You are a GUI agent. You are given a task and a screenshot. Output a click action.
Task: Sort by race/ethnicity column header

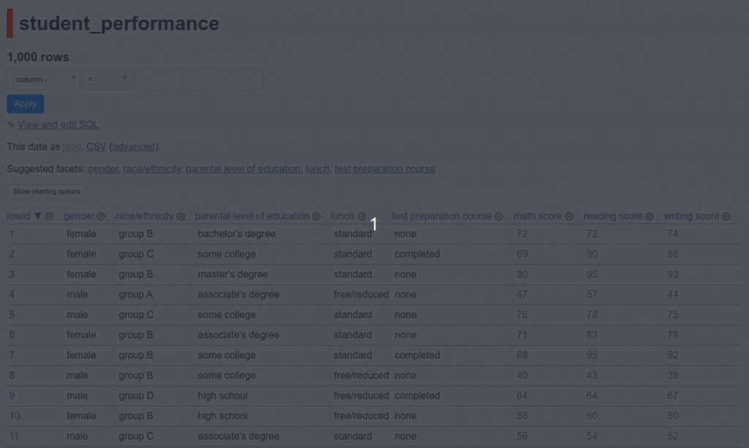[x=144, y=216]
